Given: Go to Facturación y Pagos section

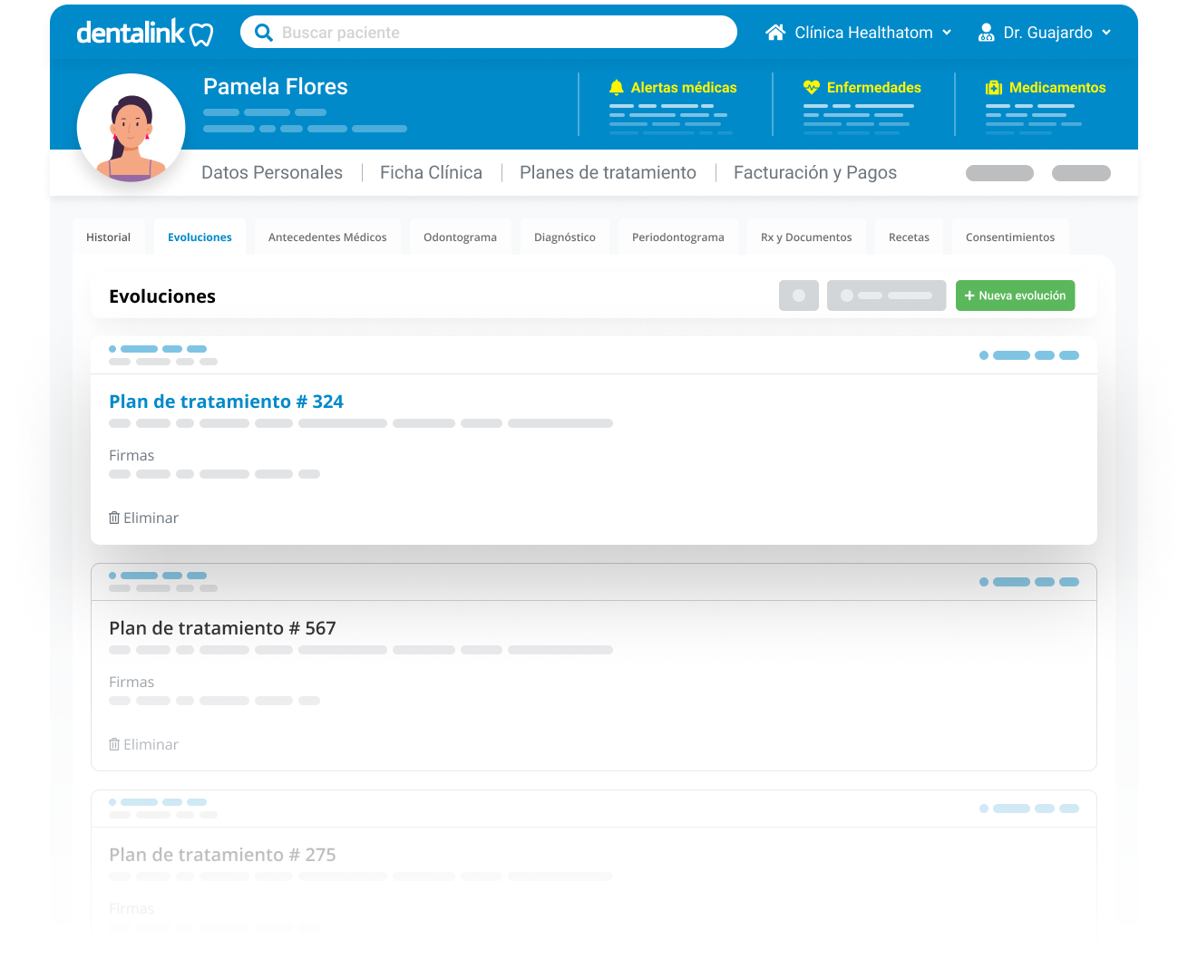Looking at the screenshot, I should pos(815,173).
